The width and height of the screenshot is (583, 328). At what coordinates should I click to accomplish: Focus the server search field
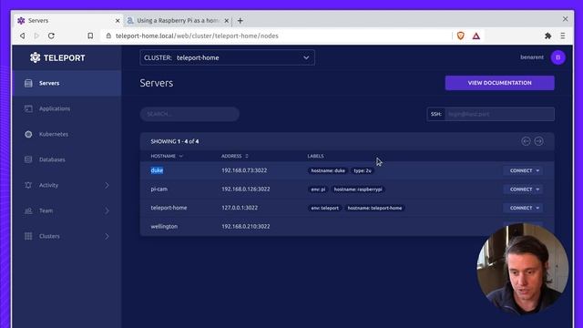(189, 114)
